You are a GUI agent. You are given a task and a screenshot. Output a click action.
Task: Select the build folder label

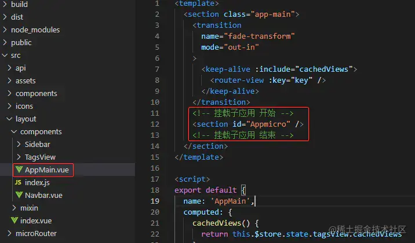coord(19,4)
